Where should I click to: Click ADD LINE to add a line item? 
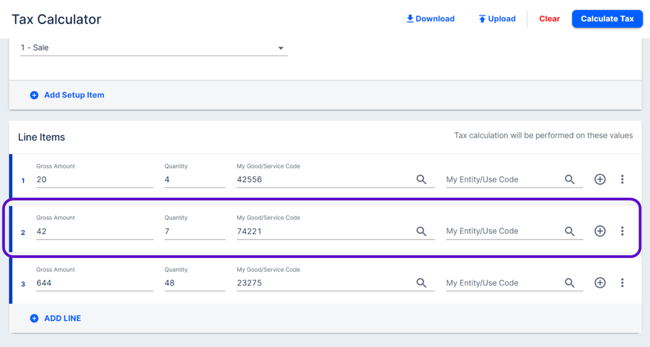(x=55, y=318)
